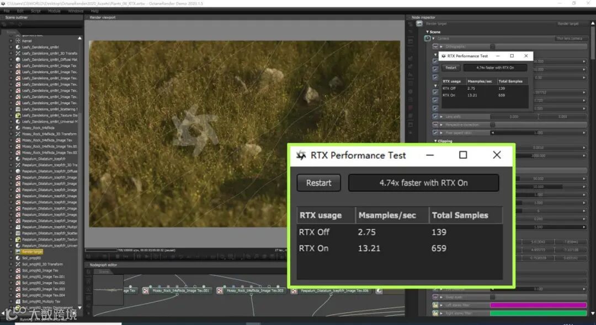Open the Edit menu

point(20,11)
